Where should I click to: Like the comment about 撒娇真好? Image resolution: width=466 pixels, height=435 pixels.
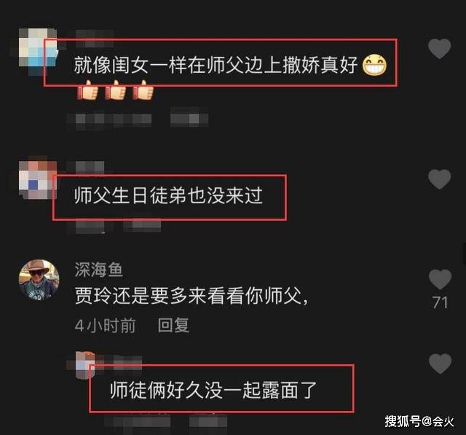[x=439, y=49]
